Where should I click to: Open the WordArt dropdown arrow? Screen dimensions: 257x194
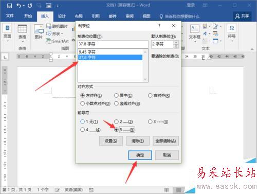[210, 33]
